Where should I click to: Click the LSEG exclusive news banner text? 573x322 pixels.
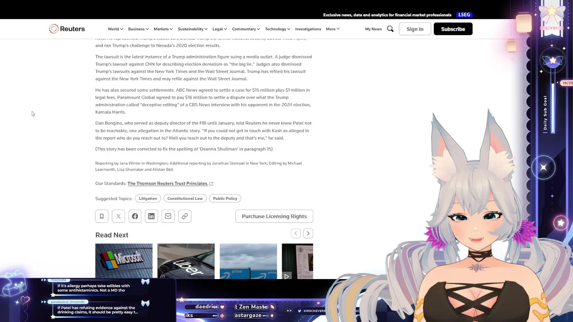pos(387,15)
